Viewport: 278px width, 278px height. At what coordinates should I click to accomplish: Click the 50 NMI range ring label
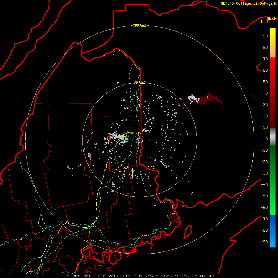pos(140,82)
